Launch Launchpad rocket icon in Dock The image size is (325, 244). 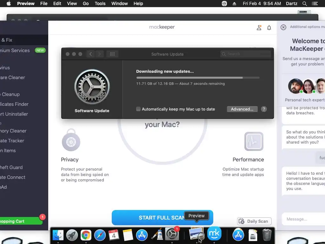pos(72,235)
